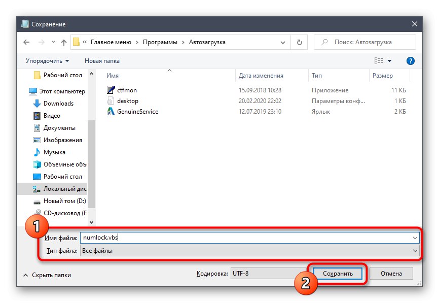Select the GenuineService shortcut icon
The image size is (439, 303).
(111, 111)
